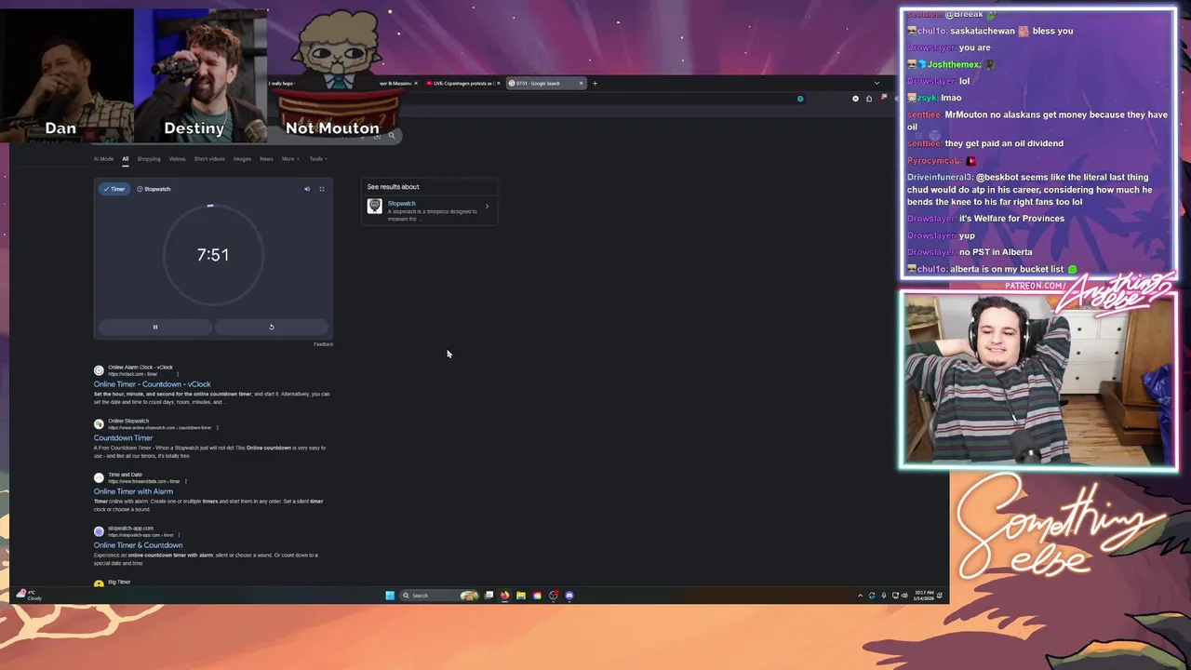
Task: Open the Videos results tab
Action: (177, 159)
